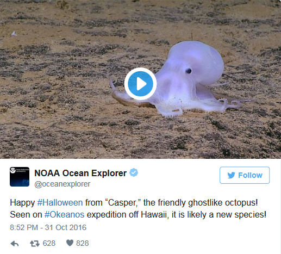Click the word "Casper" in tweet text
The height and width of the screenshot is (254, 281).
(x=122, y=203)
